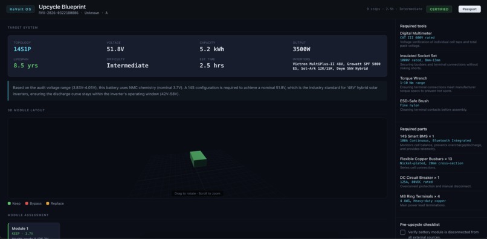487x239 pixels.
Task: Click the NMC chemistry explanation note
Action: point(198,91)
